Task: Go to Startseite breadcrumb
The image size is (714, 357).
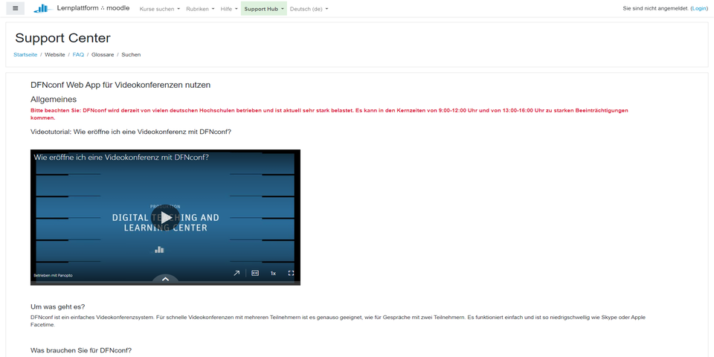Action: pos(25,54)
